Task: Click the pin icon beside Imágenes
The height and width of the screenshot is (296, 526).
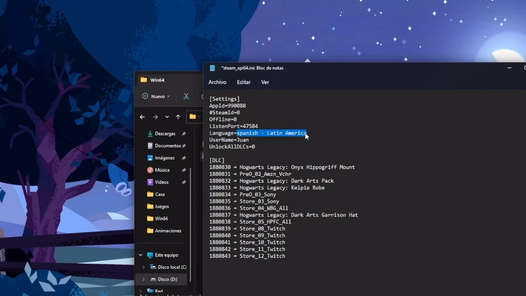Action: coord(184,158)
